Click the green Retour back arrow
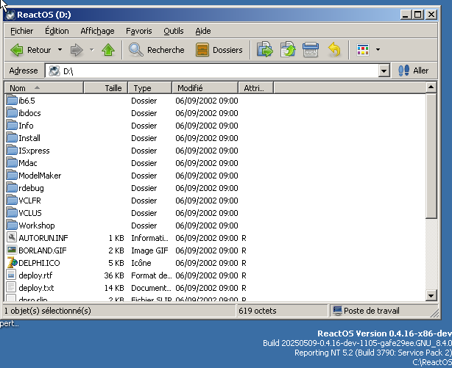 (x=17, y=50)
